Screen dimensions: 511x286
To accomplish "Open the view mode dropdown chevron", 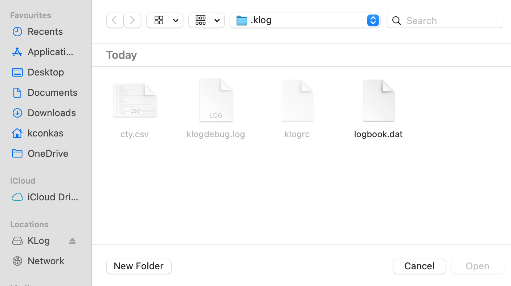I will click(x=176, y=21).
